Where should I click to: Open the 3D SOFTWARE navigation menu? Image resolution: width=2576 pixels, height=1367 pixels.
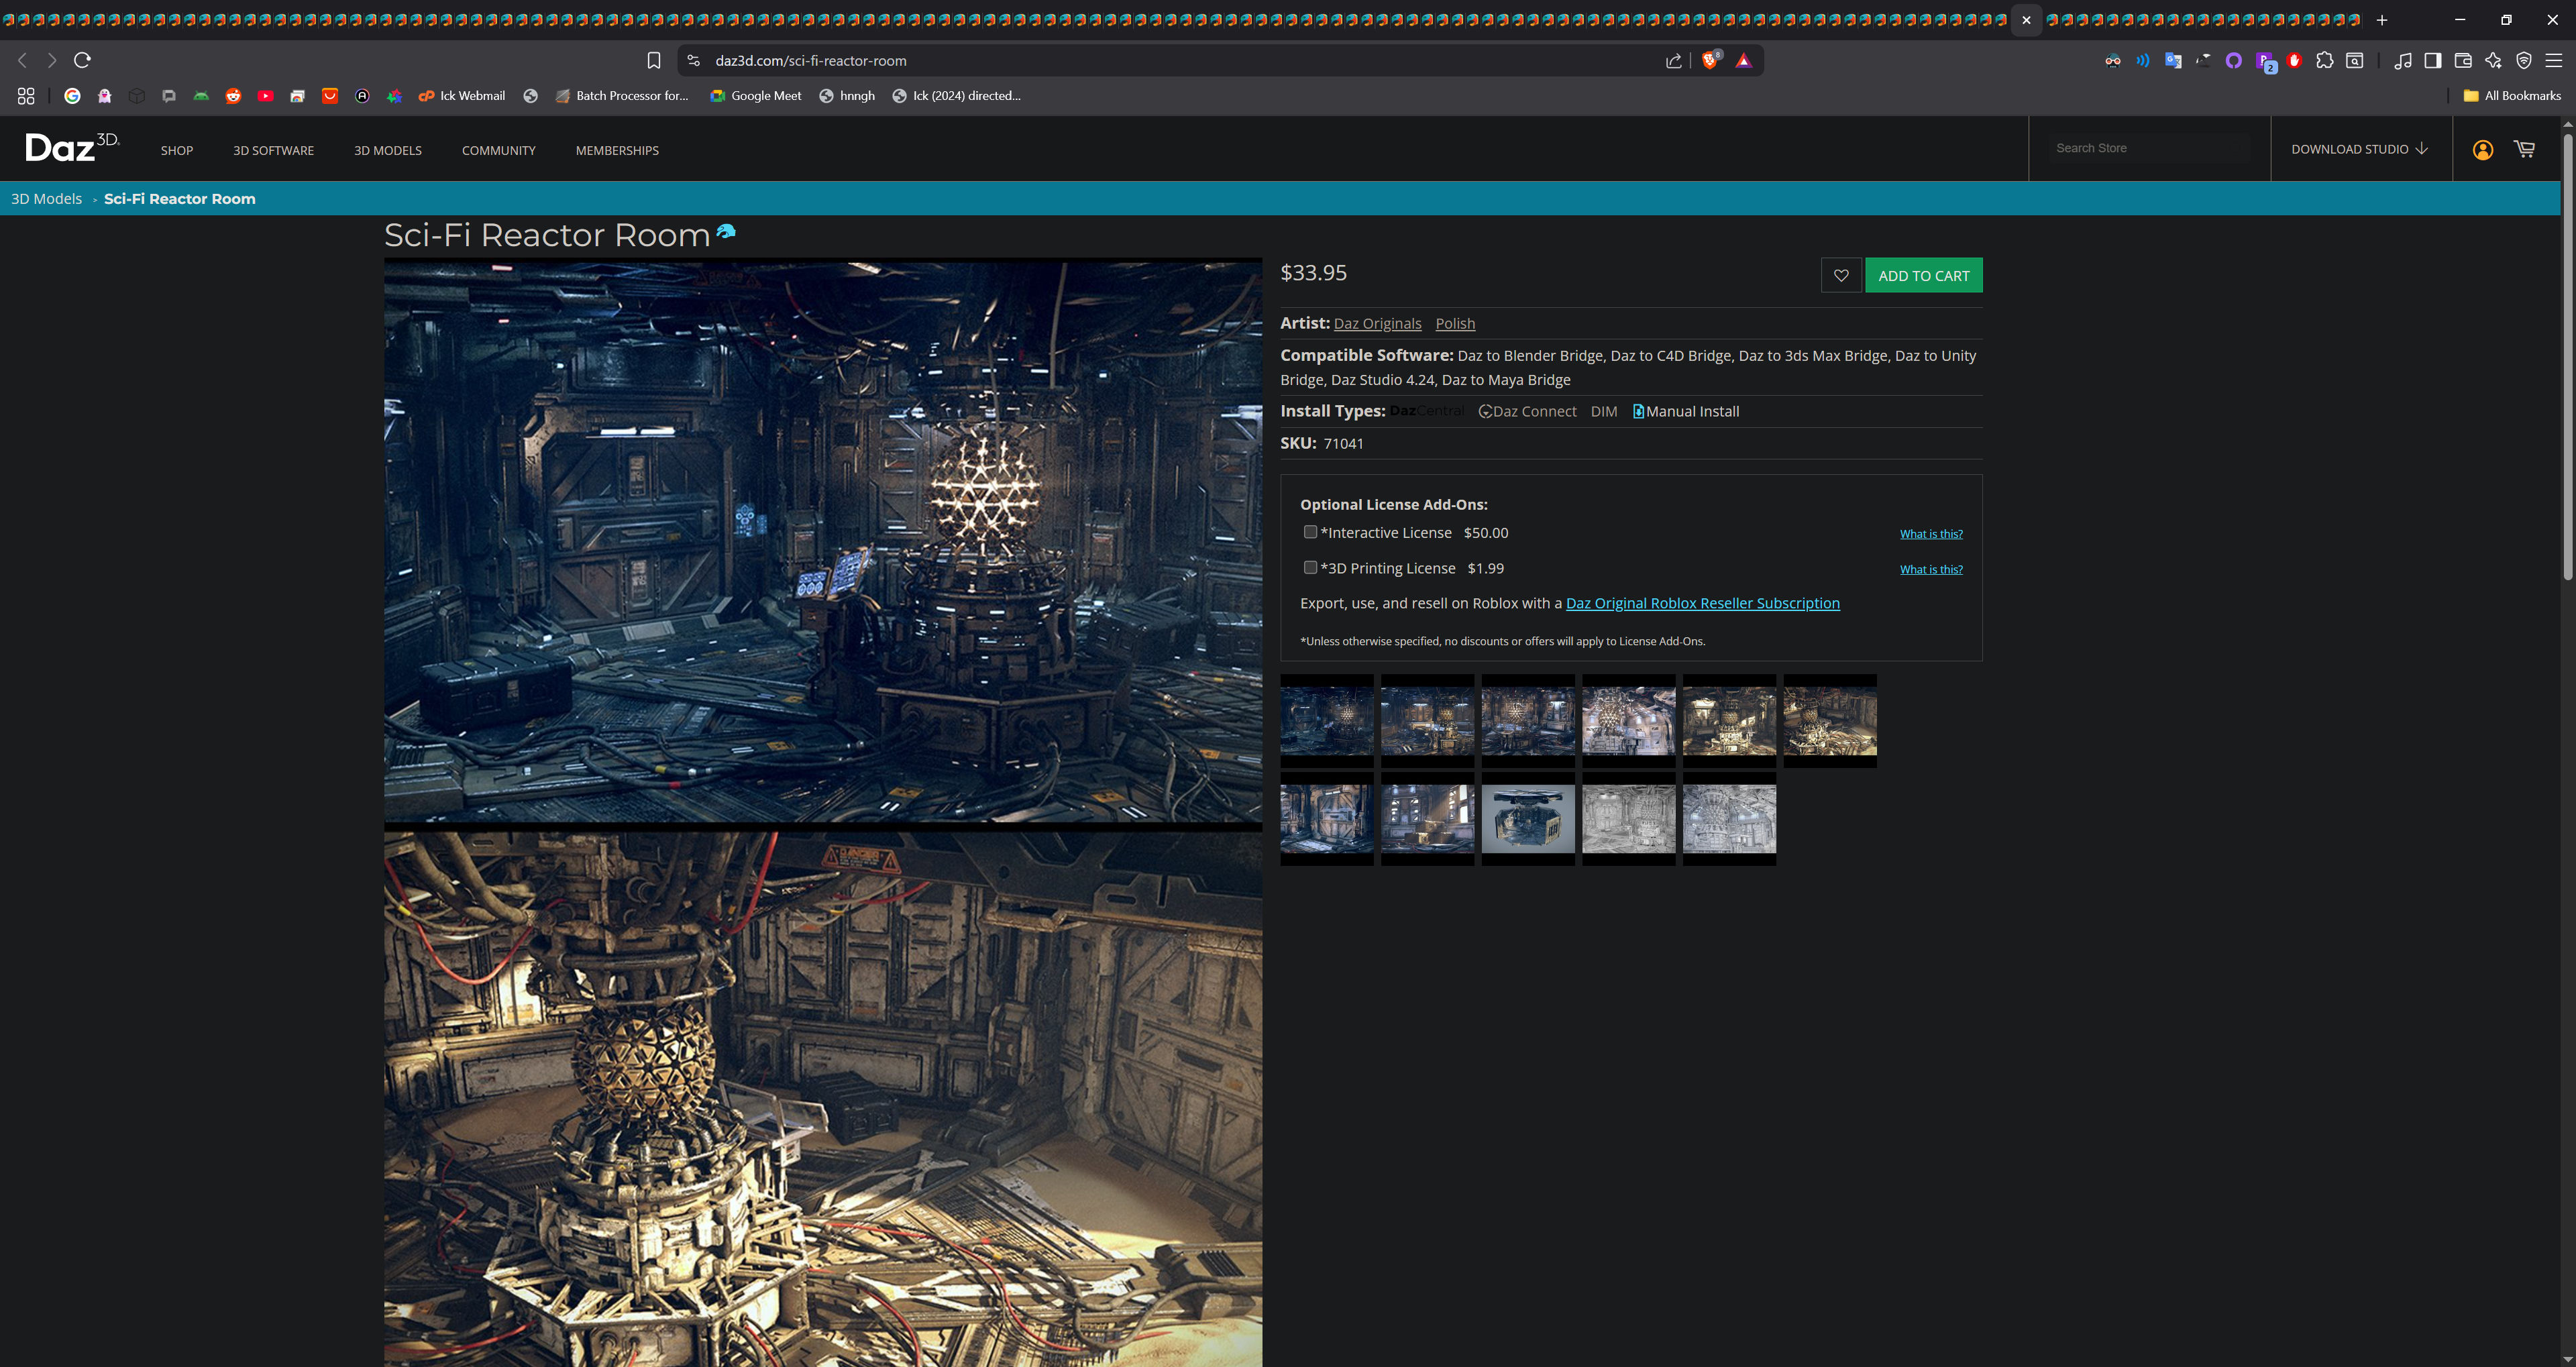click(x=273, y=150)
